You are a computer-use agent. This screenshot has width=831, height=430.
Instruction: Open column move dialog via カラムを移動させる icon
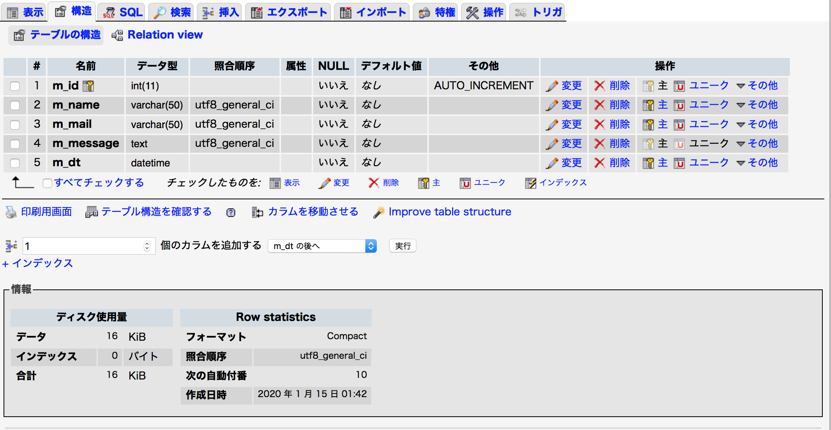pos(257,211)
